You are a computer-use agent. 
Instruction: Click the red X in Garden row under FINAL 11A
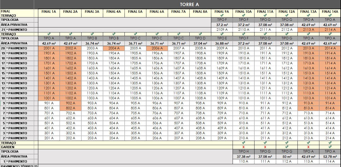(265, 147)
